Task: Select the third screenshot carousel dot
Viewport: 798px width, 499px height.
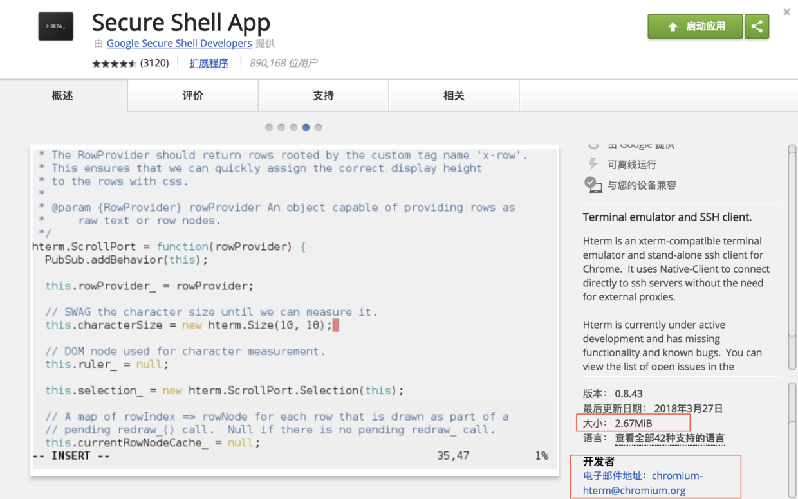Action: (293, 127)
